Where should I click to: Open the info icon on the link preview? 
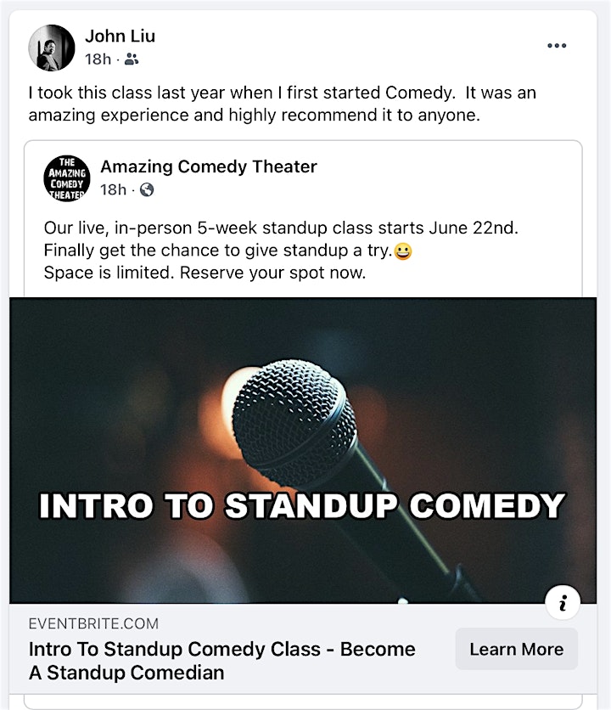point(563,603)
